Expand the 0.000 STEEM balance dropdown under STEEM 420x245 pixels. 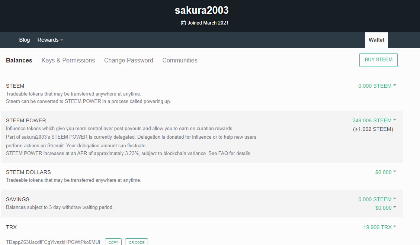click(x=377, y=86)
